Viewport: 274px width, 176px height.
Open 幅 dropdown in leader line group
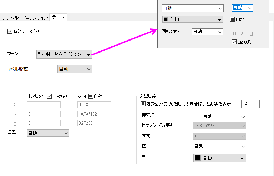click(220, 146)
